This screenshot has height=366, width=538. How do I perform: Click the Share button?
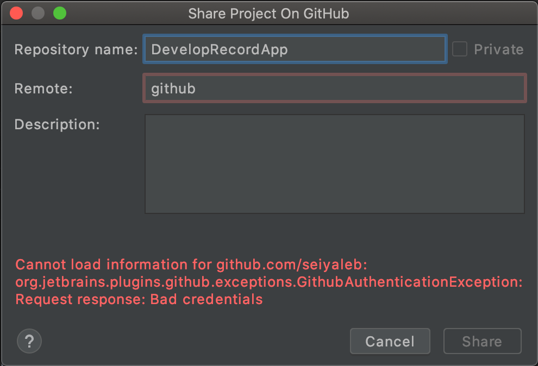pos(482,341)
